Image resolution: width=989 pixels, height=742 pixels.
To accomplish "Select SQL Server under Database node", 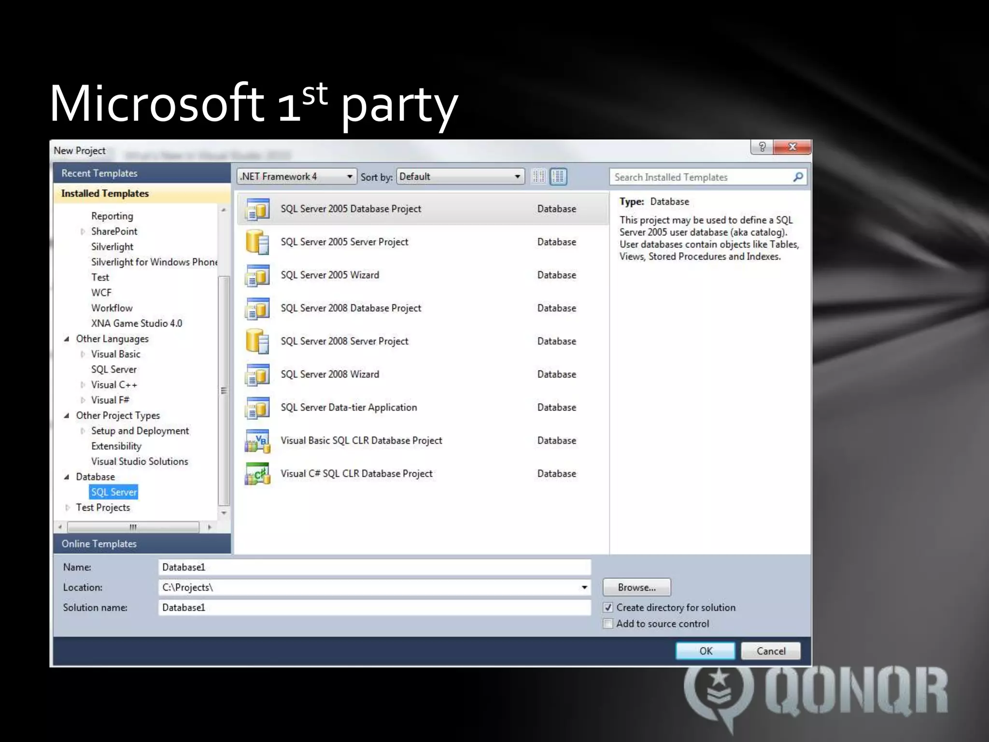I will [114, 492].
